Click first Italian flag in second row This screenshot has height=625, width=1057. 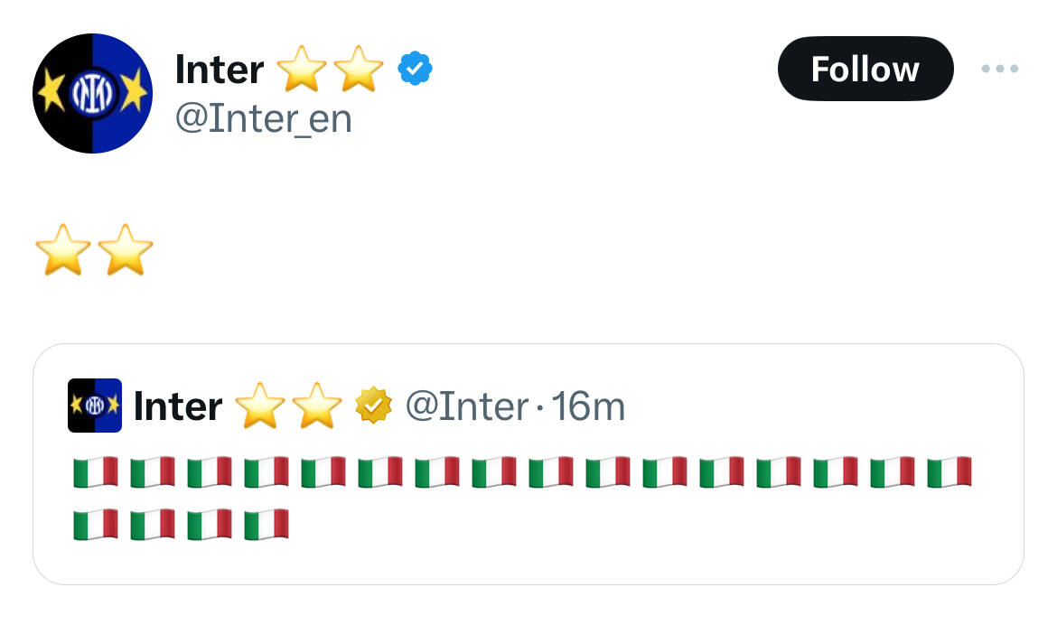click(x=96, y=525)
